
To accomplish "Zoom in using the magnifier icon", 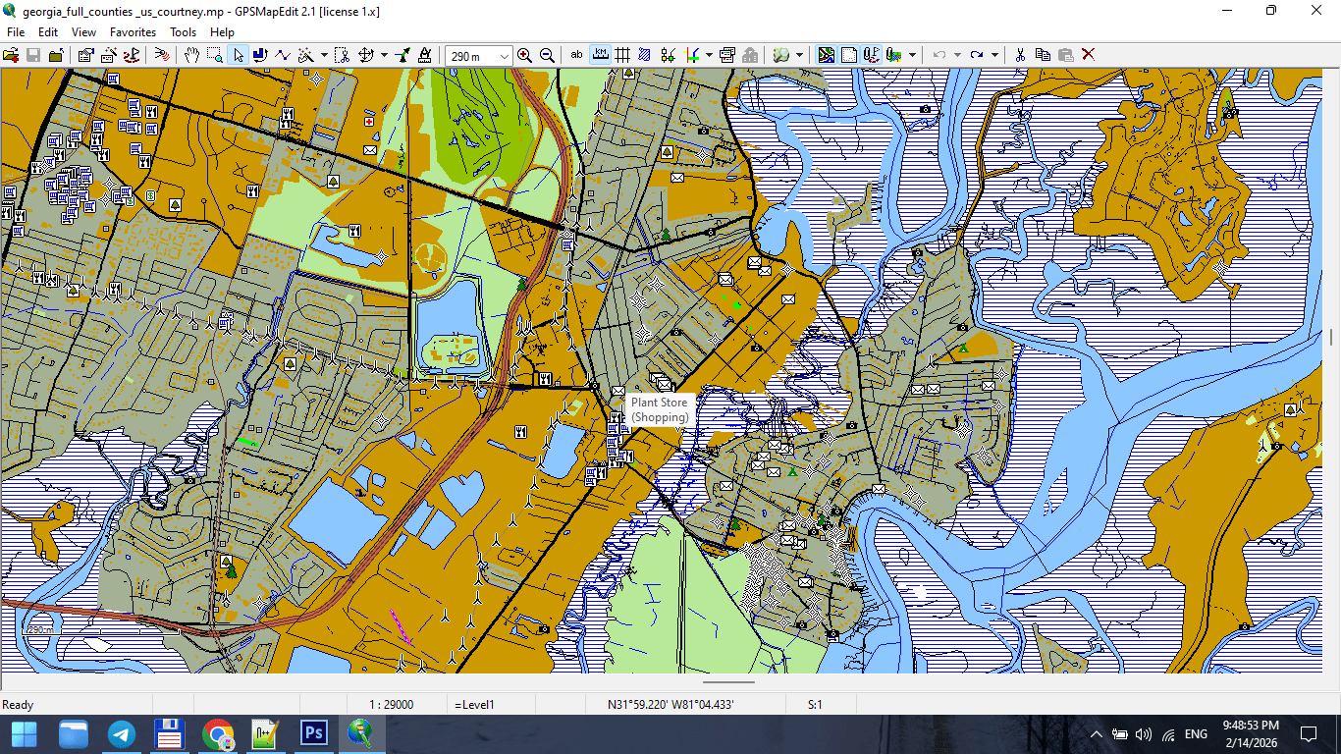I will pos(524,55).
